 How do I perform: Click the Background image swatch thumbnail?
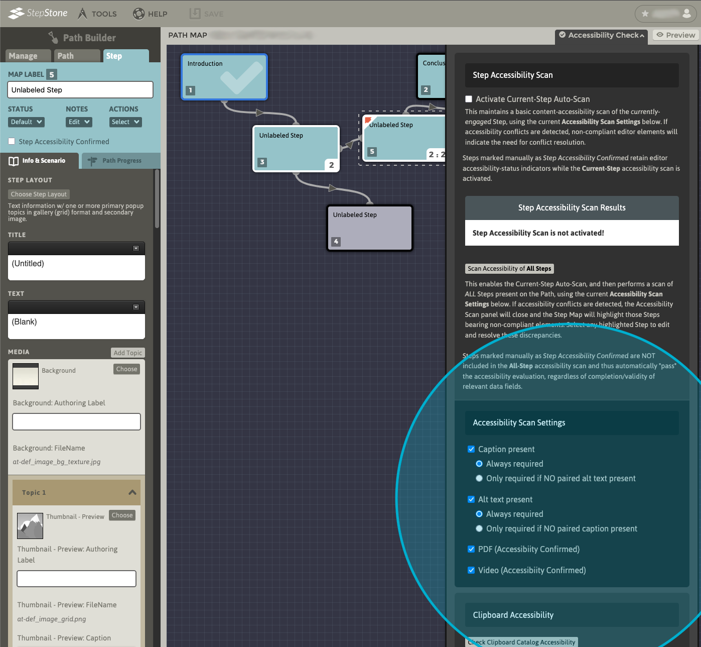coord(26,376)
